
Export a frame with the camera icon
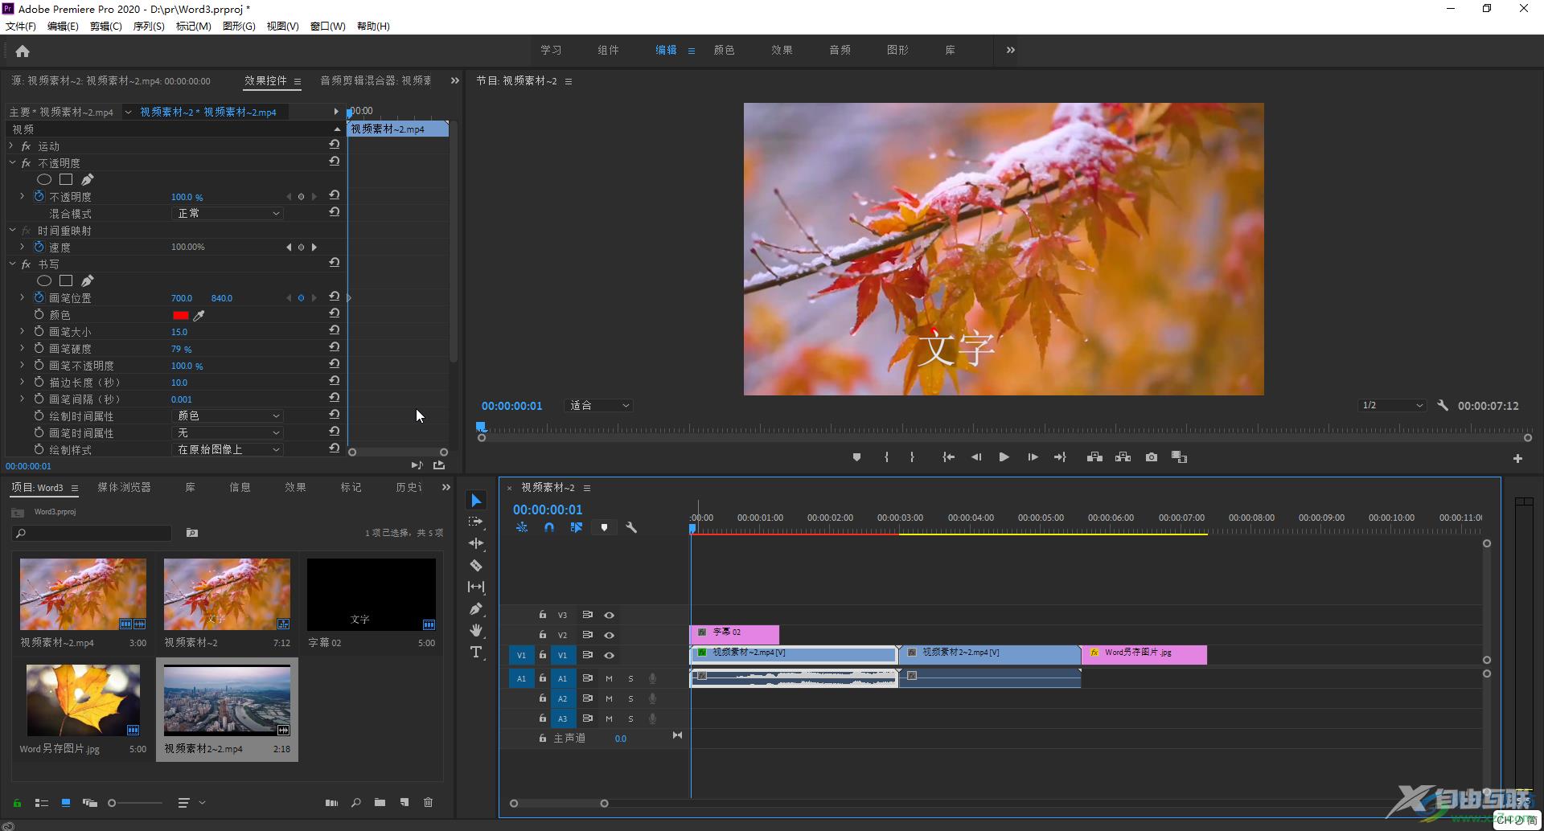[1152, 457]
